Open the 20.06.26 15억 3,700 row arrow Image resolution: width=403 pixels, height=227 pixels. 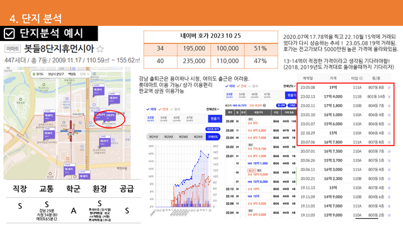click(x=389, y=160)
